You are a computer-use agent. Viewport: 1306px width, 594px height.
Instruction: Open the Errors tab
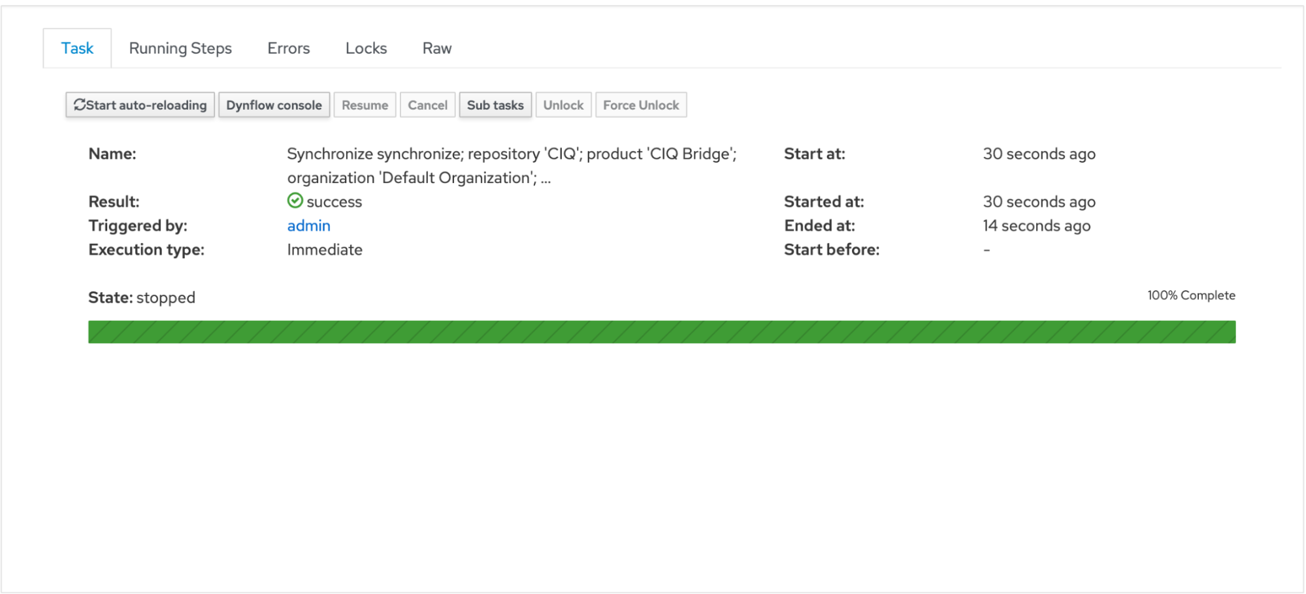pos(288,48)
